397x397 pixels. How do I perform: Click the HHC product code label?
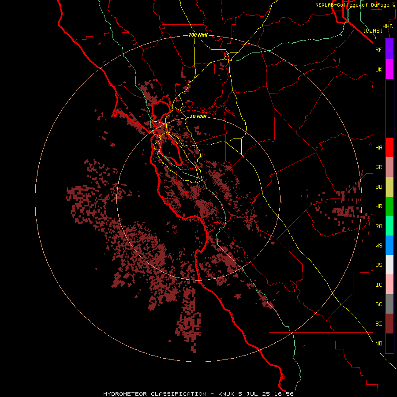coord(388,26)
